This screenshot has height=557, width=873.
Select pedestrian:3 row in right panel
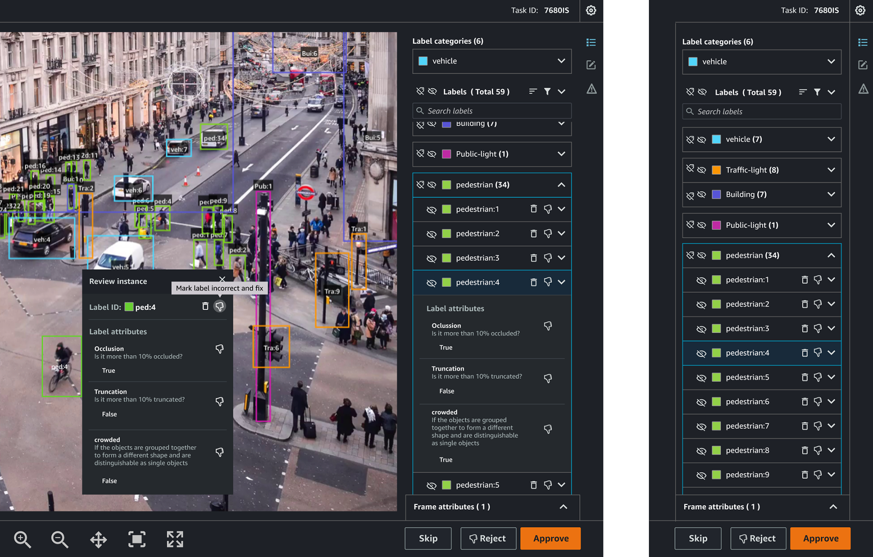tap(762, 328)
